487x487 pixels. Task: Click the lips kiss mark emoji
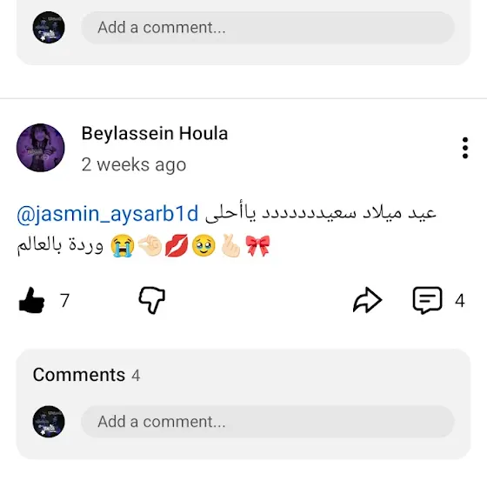(x=177, y=245)
